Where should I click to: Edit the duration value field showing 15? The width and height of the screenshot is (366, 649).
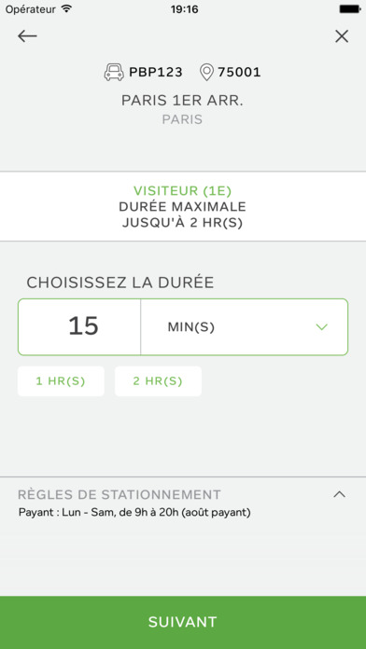pyautogui.click(x=79, y=327)
